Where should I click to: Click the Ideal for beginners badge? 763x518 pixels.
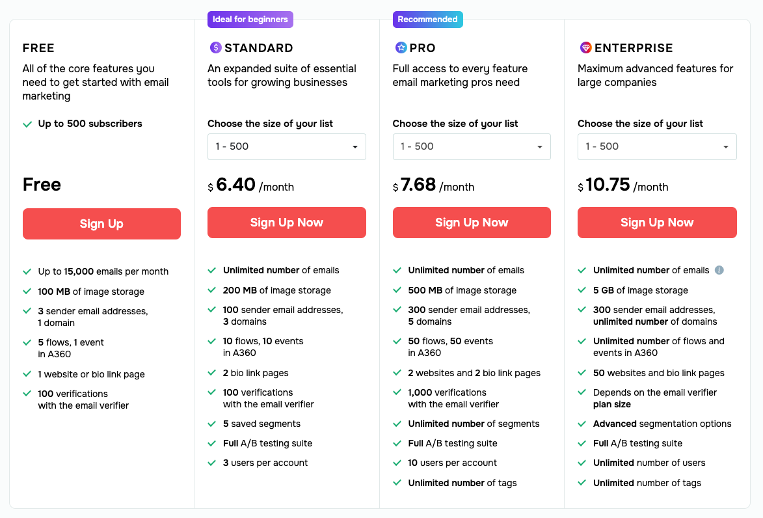(250, 20)
